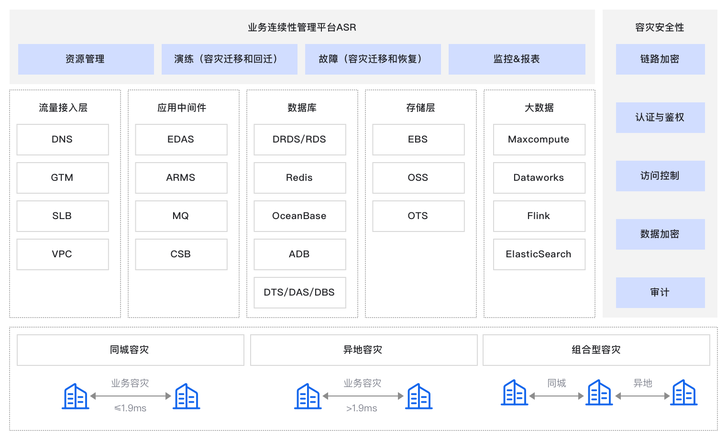Choose the OceanBase database box
This screenshot has width=727, height=440.
(300, 216)
